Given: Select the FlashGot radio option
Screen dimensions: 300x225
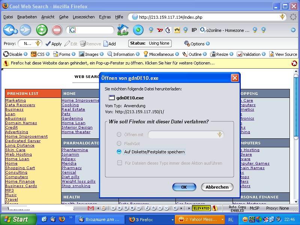Looking at the screenshot, I should pyautogui.click(x=119, y=143).
